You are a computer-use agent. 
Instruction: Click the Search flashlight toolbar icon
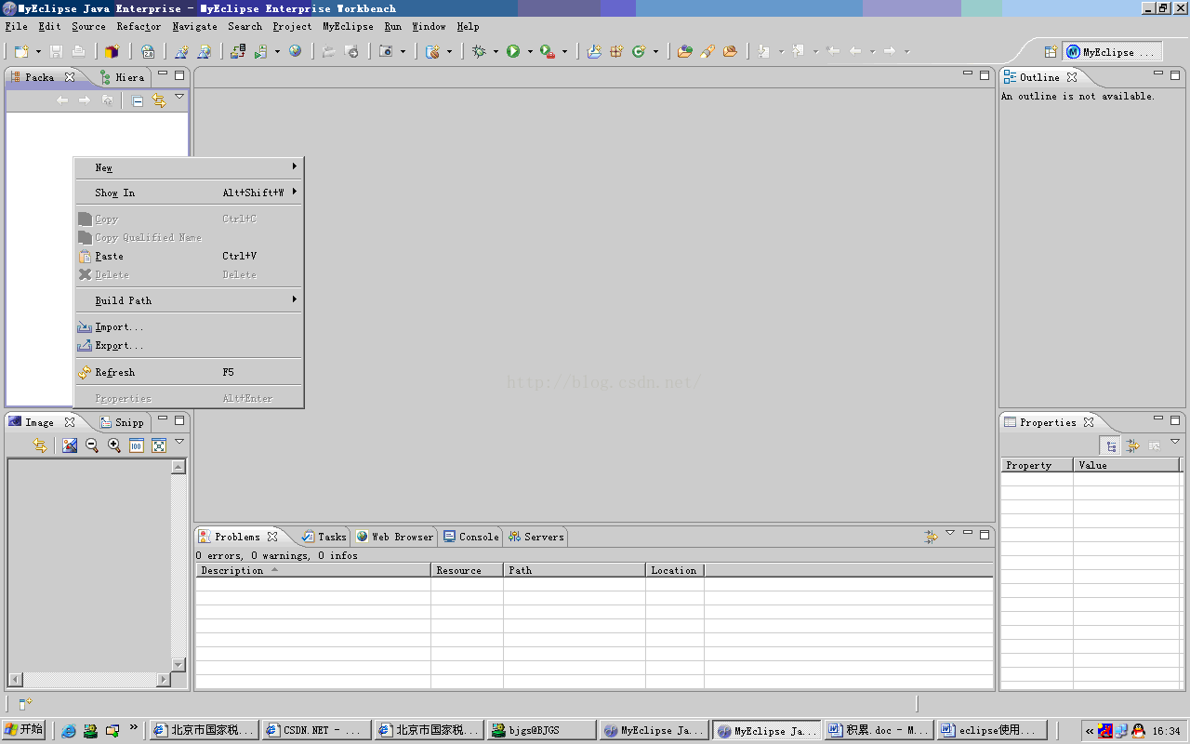(x=707, y=52)
